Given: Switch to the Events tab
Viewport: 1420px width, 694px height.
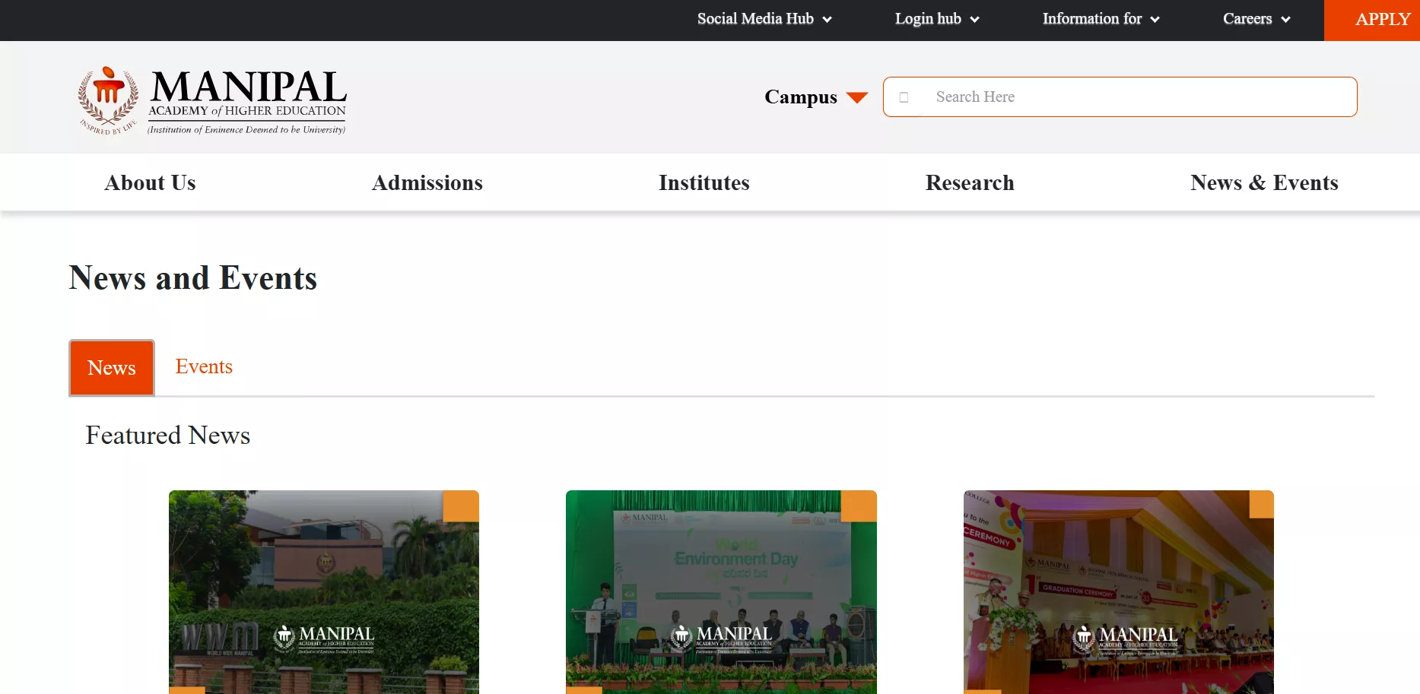Looking at the screenshot, I should pos(204,366).
